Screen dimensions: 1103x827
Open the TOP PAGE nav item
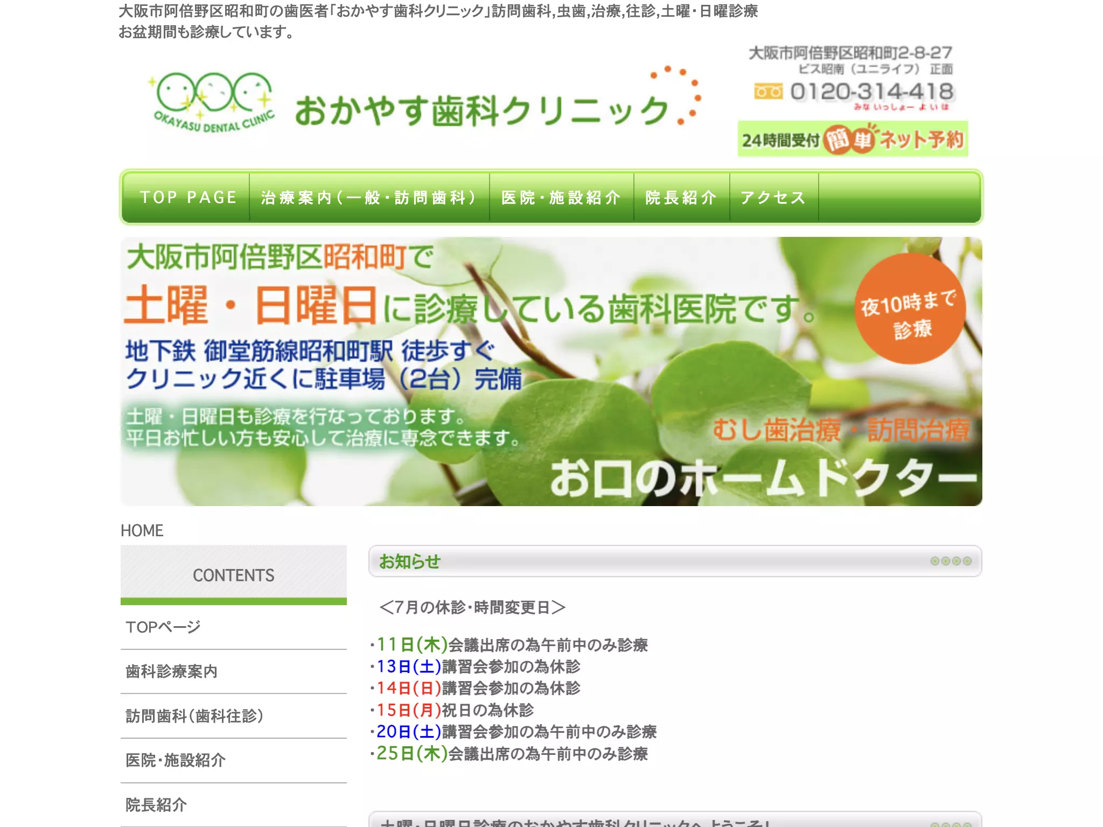click(x=188, y=197)
